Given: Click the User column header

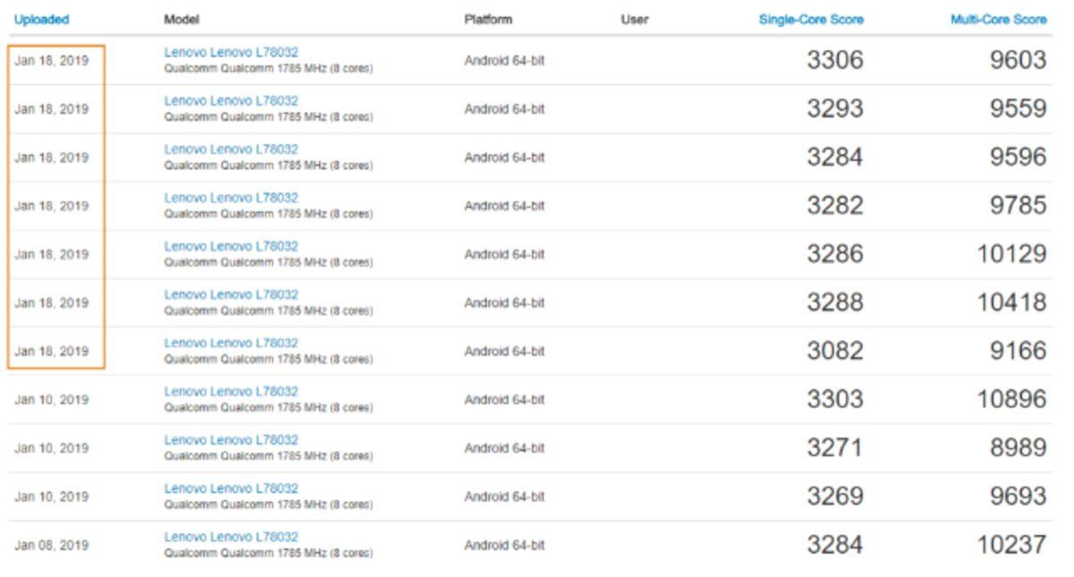Looking at the screenshot, I should [x=635, y=19].
